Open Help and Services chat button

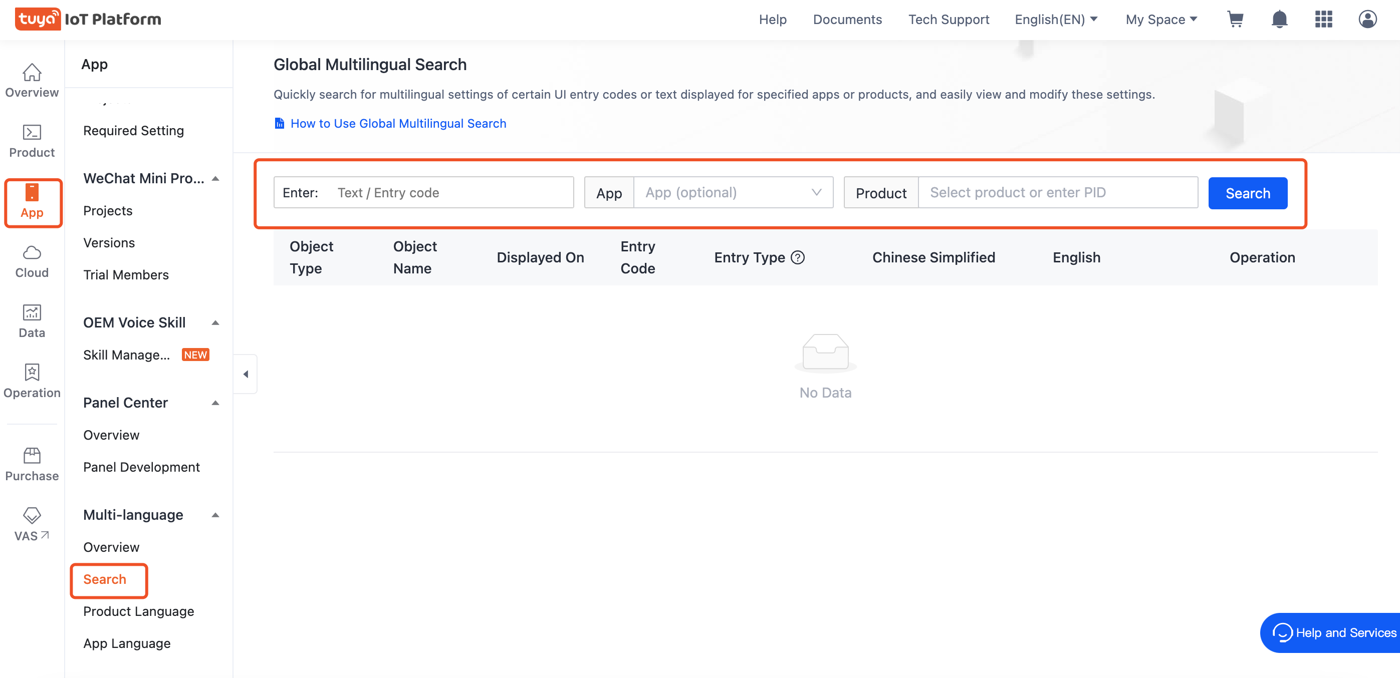(1330, 632)
